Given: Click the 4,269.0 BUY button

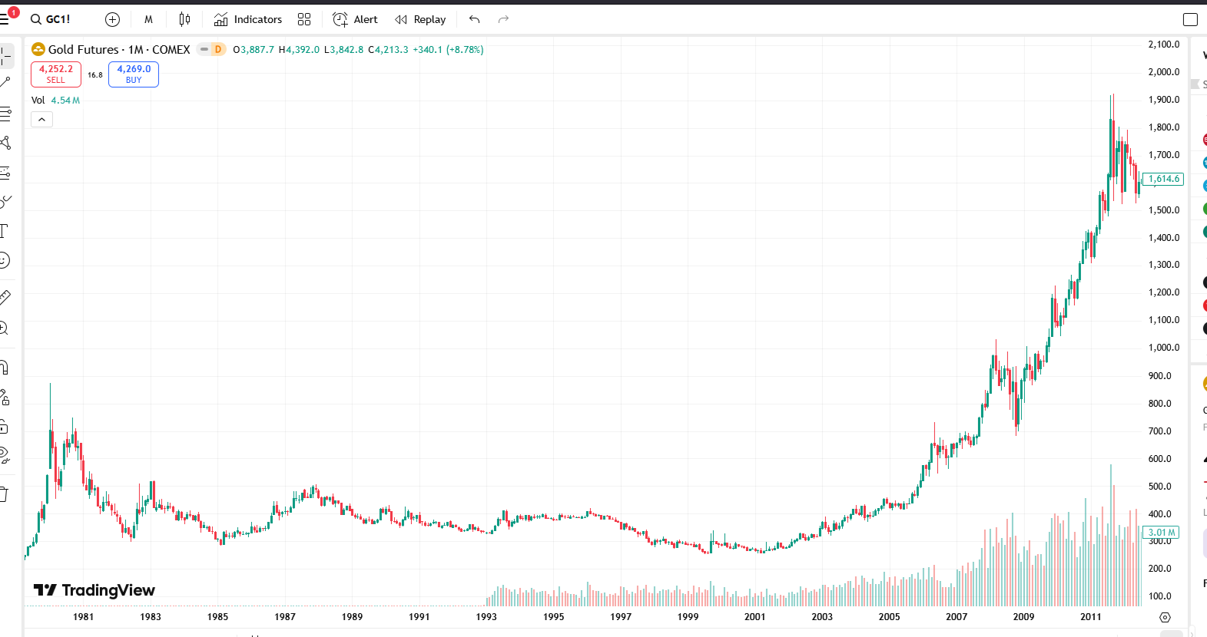Looking at the screenshot, I should [134, 74].
